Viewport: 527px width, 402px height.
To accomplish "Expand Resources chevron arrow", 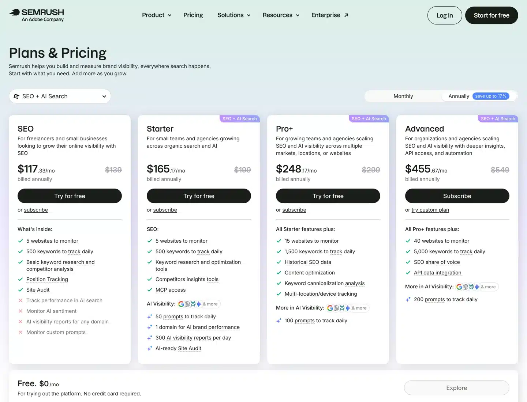I will 298,15.
